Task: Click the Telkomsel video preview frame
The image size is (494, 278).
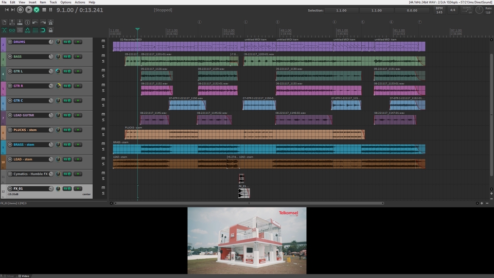Action: (246, 240)
